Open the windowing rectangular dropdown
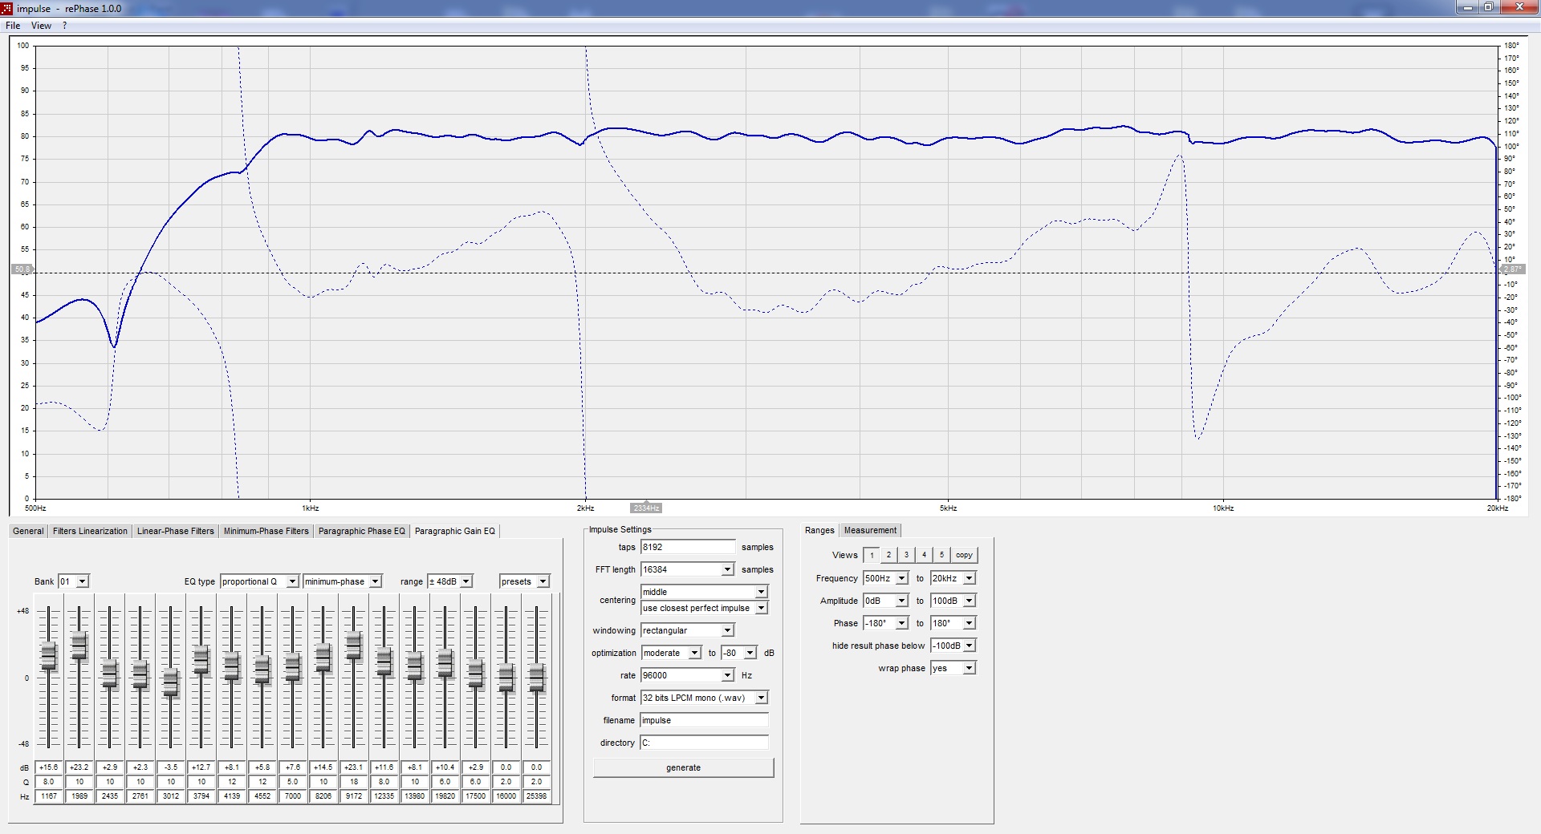The height and width of the screenshot is (834, 1541). click(x=687, y=630)
